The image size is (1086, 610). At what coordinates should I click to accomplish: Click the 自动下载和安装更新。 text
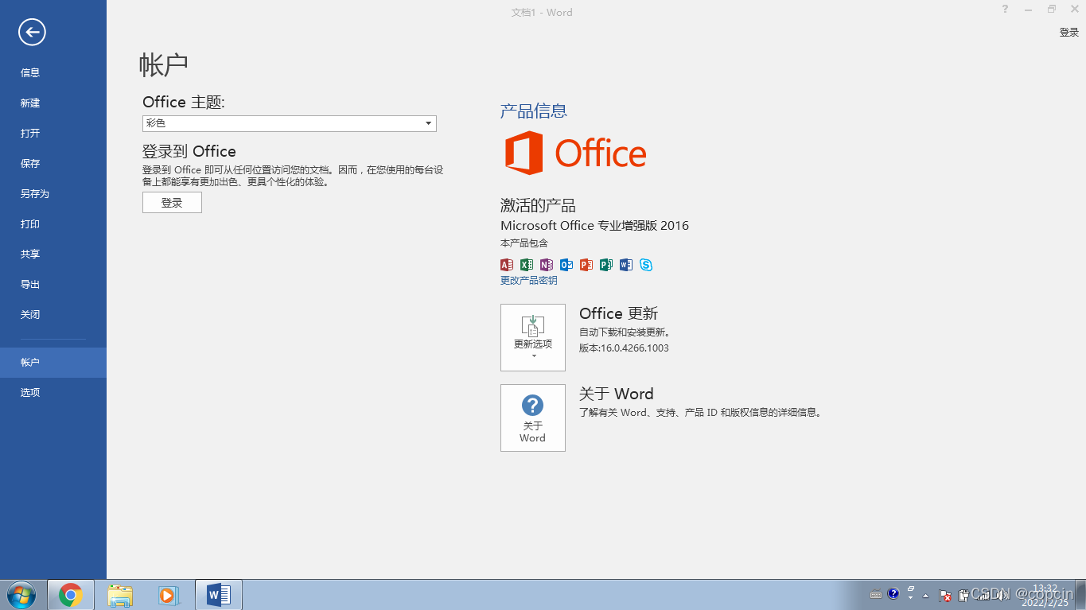(x=625, y=332)
